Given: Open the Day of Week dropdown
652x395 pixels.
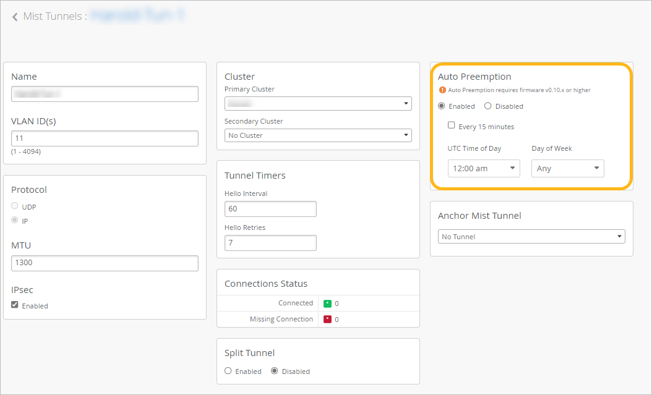Looking at the screenshot, I should pyautogui.click(x=567, y=168).
